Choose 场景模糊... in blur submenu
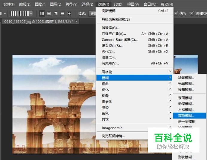The image size is (207, 160). tap(189, 78)
